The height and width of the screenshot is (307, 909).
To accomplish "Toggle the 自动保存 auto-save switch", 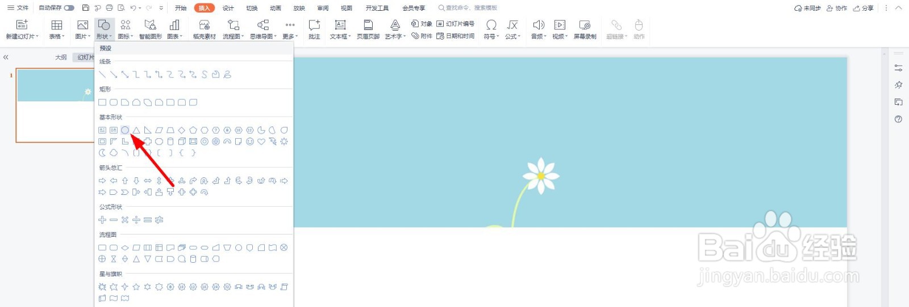I will point(69,8).
